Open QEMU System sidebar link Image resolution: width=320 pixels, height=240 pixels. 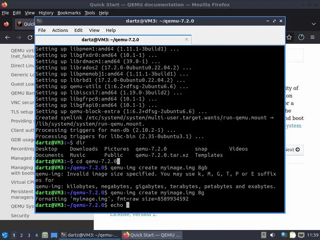[x=22, y=206]
